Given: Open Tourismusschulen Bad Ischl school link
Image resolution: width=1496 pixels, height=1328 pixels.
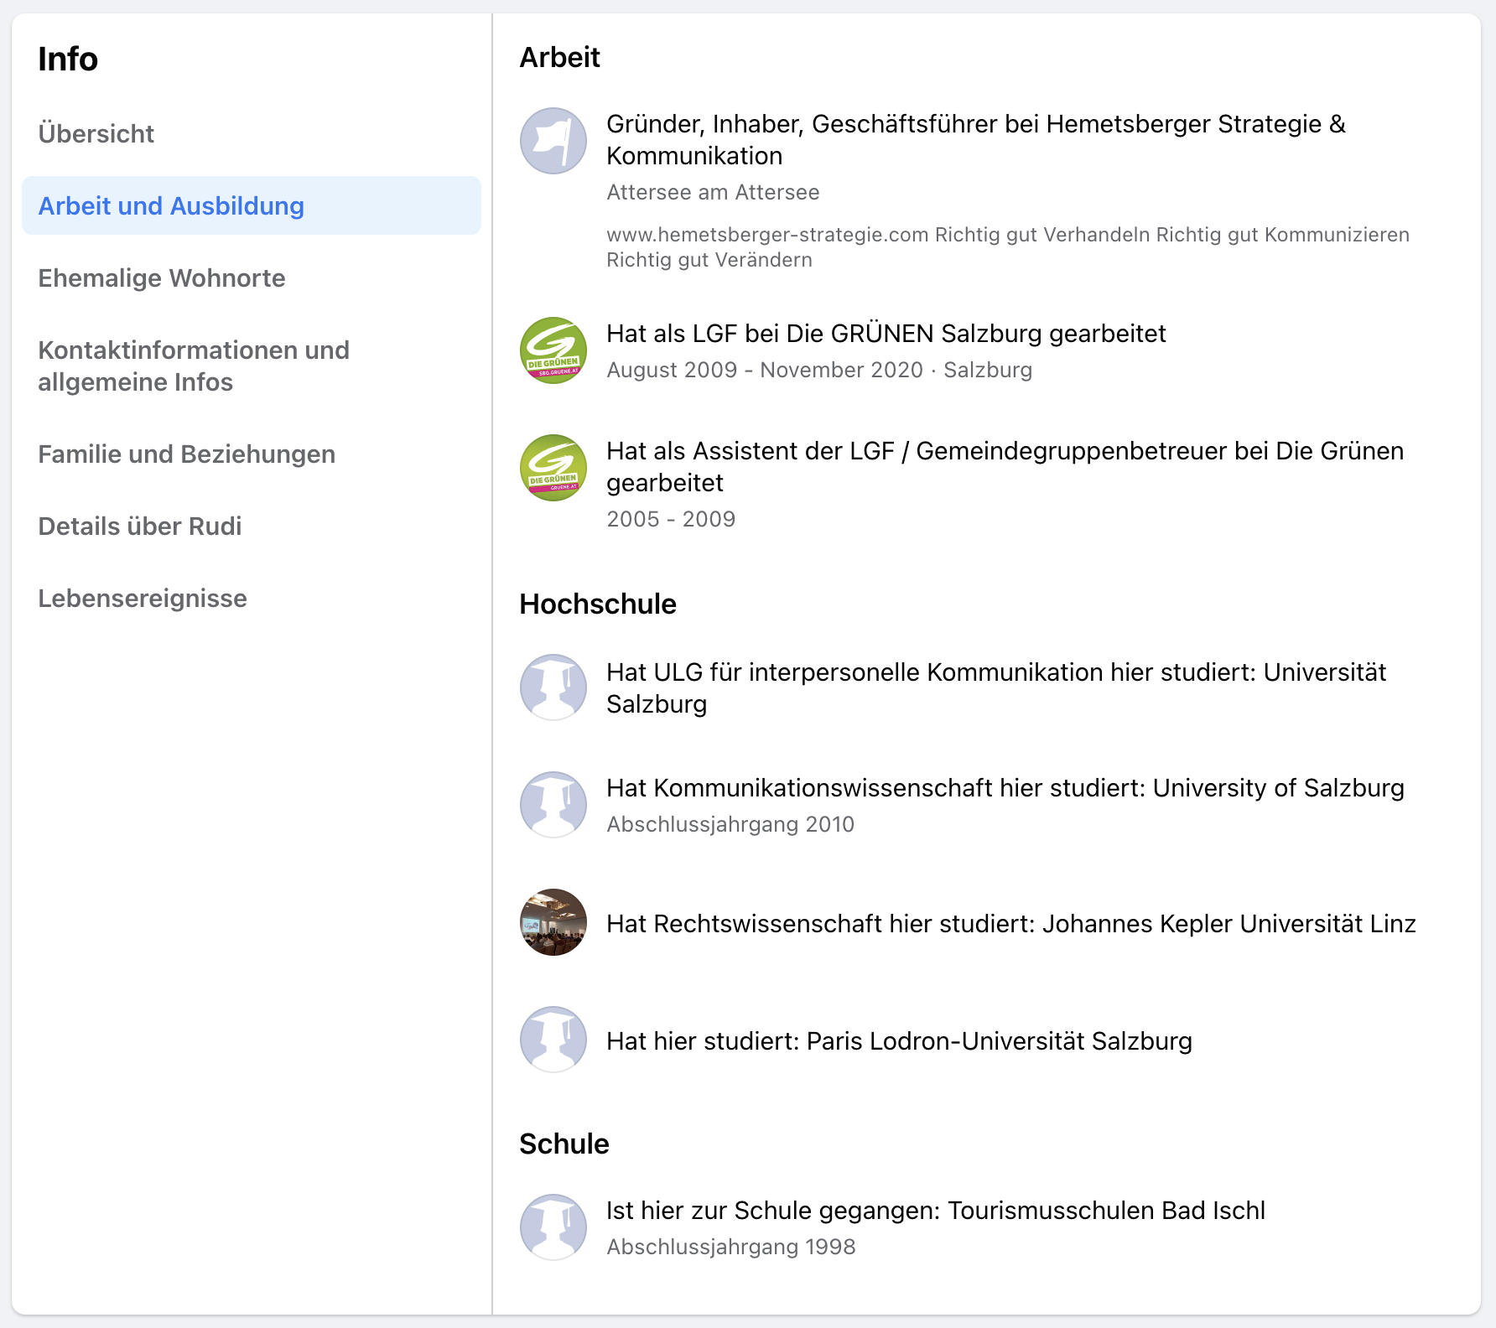Looking at the screenshot, I should tap(936, 1211).
